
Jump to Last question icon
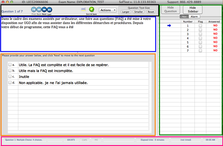[50, 10]
